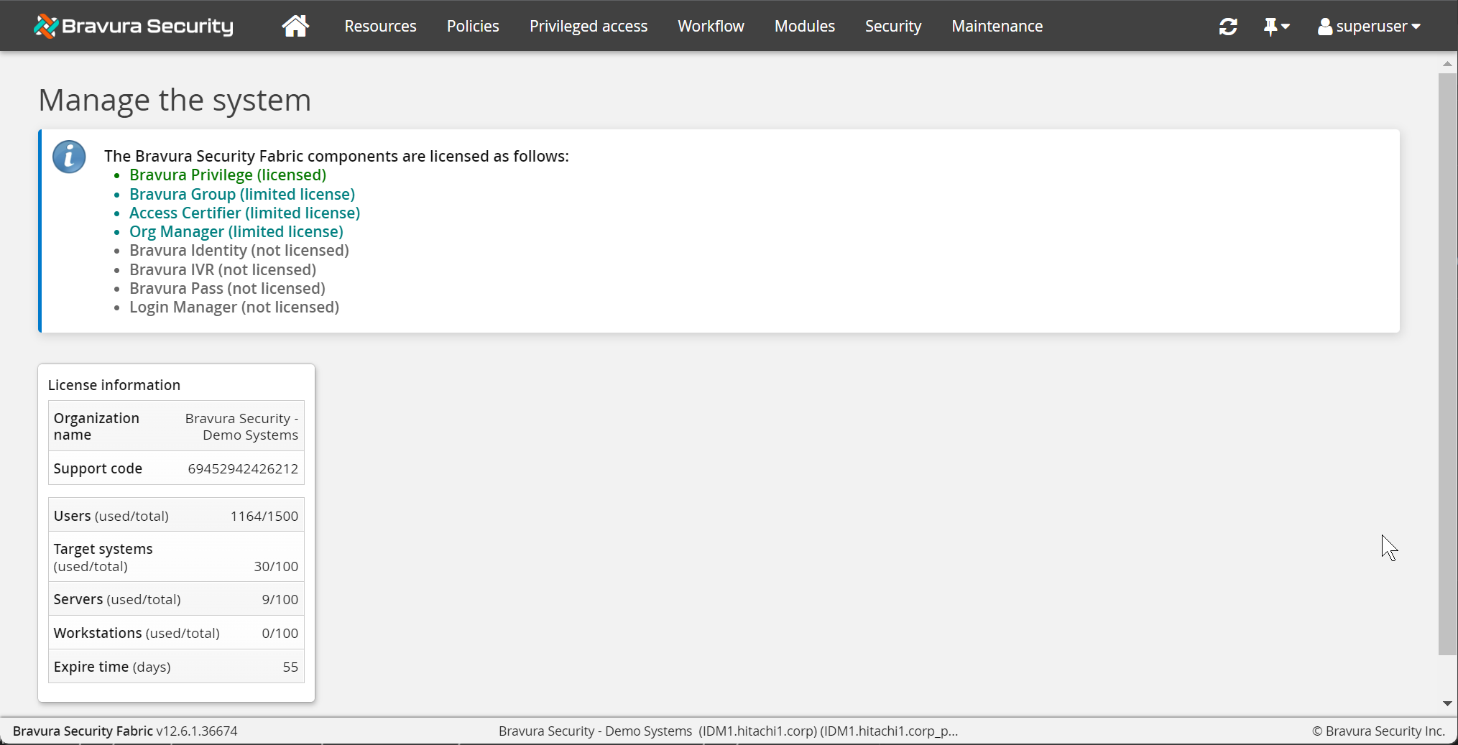Open the Resources menu
Screen dimensions: 1458x745
coord(380,27)
